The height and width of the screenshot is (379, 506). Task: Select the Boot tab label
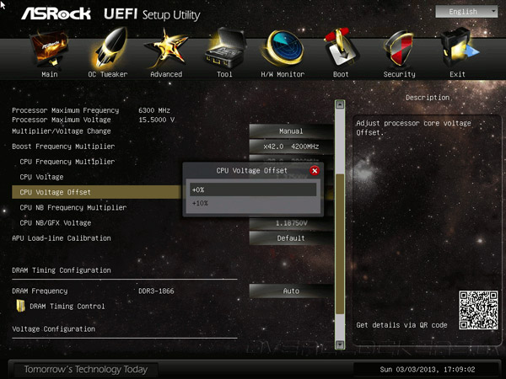tap(341, 74)
